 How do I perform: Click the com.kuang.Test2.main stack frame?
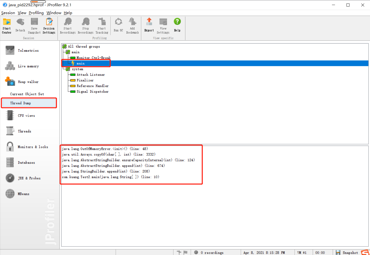[111, 177]
